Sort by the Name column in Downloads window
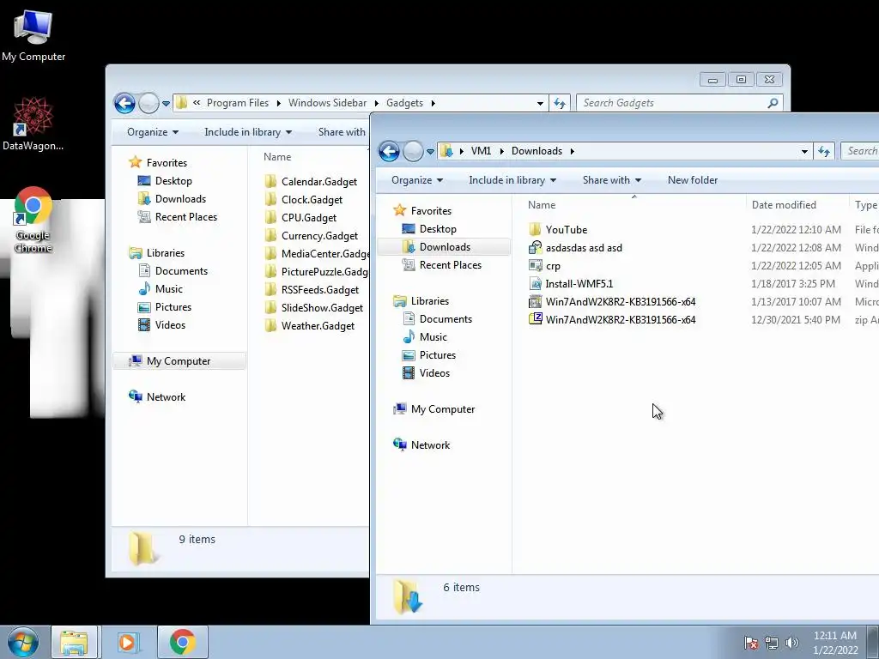 coord(633,205)
